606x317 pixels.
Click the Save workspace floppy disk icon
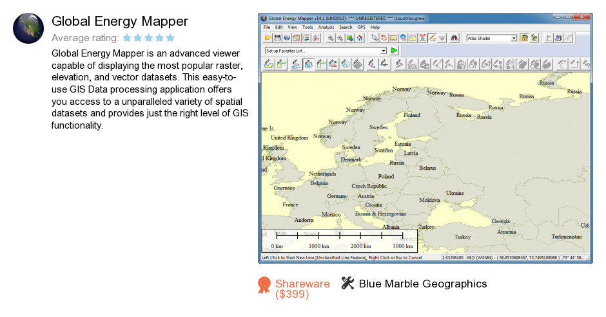277,38
